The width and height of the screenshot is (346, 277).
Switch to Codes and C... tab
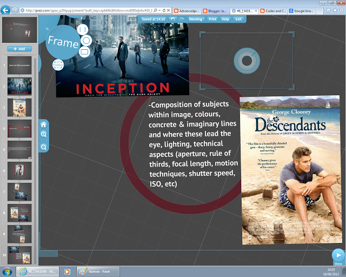point(273,11)
